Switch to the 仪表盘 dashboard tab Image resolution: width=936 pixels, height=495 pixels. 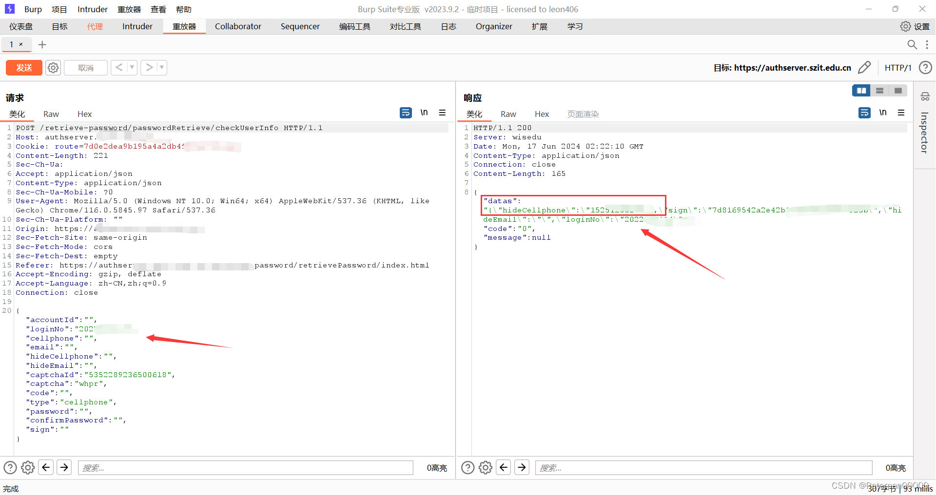point(21,26)
